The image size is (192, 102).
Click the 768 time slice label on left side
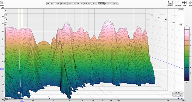pos(6,22)
